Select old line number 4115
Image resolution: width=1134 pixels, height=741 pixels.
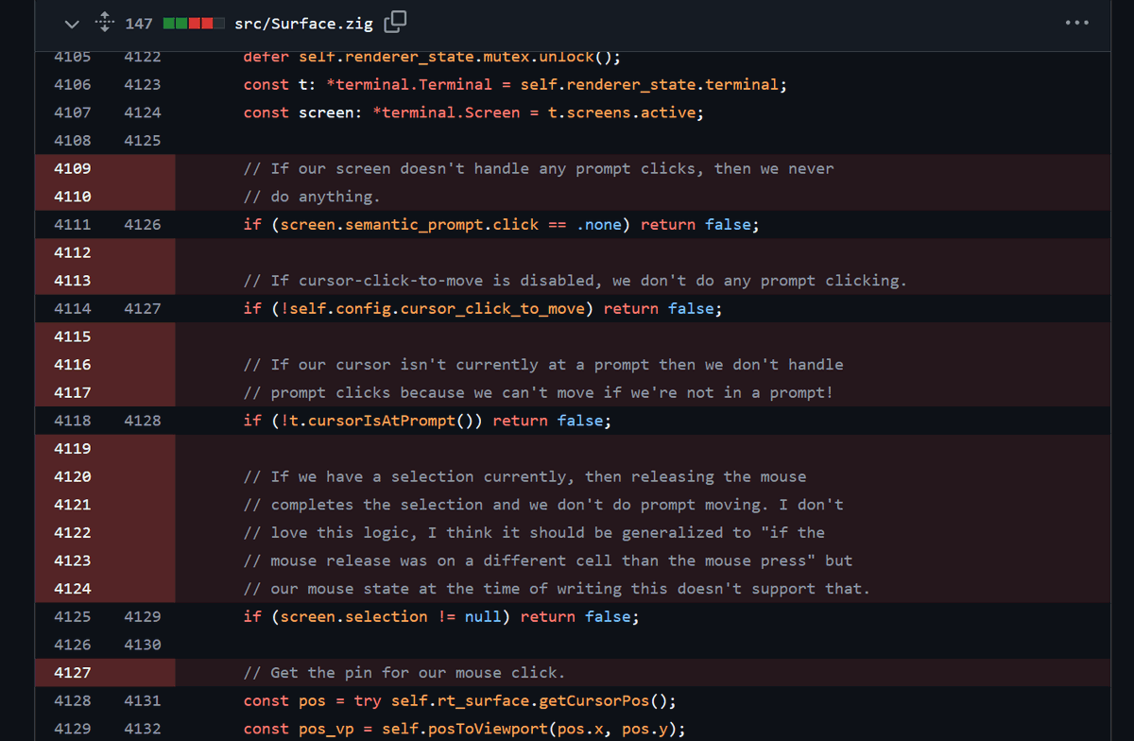tap(73, 336)
